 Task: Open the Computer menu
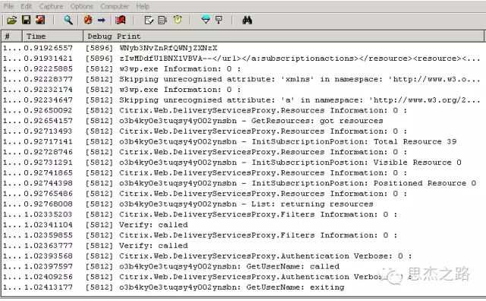click(115, 6)
